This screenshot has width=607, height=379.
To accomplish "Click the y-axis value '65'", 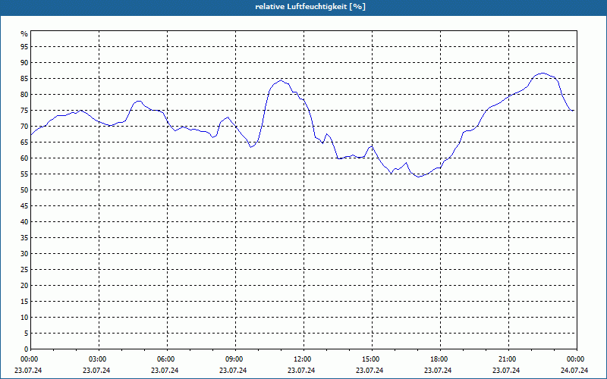I will (24, 143).
